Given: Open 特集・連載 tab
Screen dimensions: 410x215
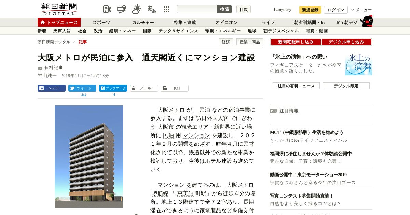Looking at the screenshot, I should [x=185, y=23].
